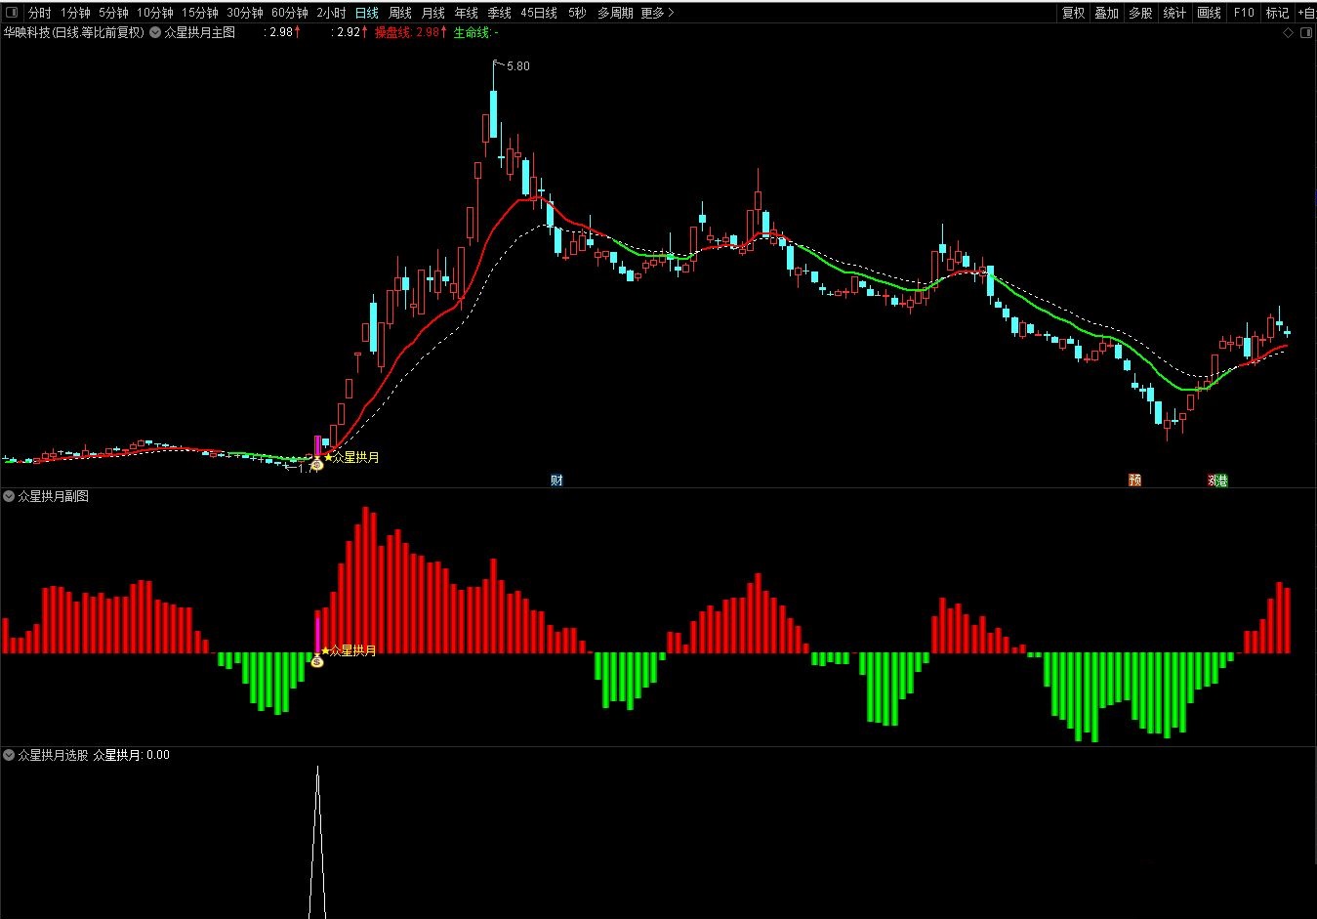Click the 华映科技 stock title text
This screenshot has width=1317, height=919.
(26, 32)
